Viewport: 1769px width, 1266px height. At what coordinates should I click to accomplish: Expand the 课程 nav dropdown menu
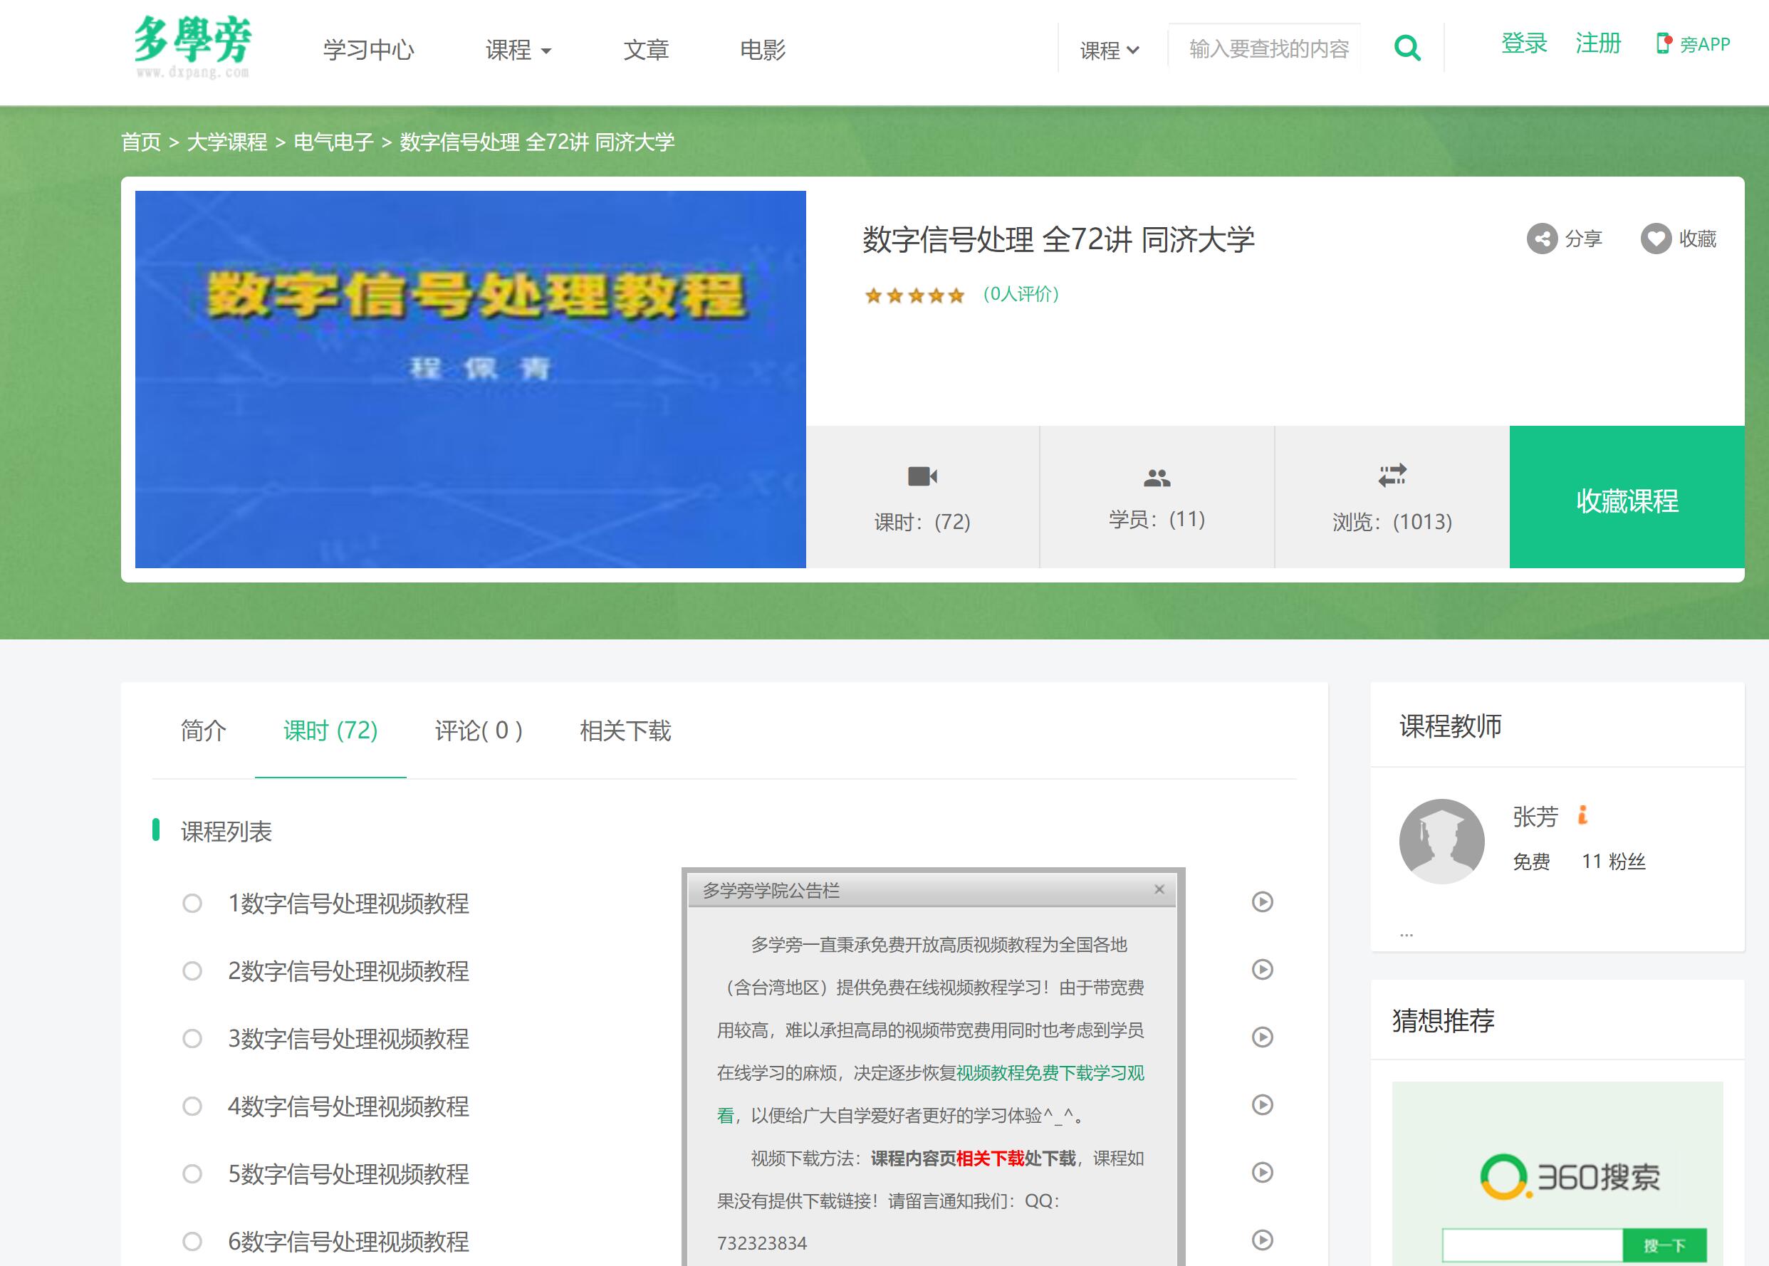(518, 51)
